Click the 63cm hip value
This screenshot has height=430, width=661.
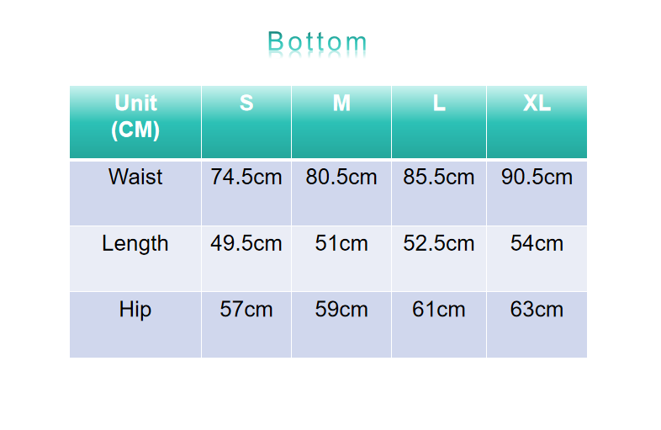(x=537, y=310)
